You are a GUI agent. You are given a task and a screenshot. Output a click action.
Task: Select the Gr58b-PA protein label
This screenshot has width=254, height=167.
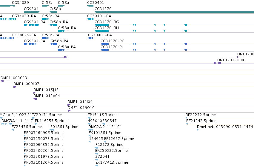(x=59, y=41)
